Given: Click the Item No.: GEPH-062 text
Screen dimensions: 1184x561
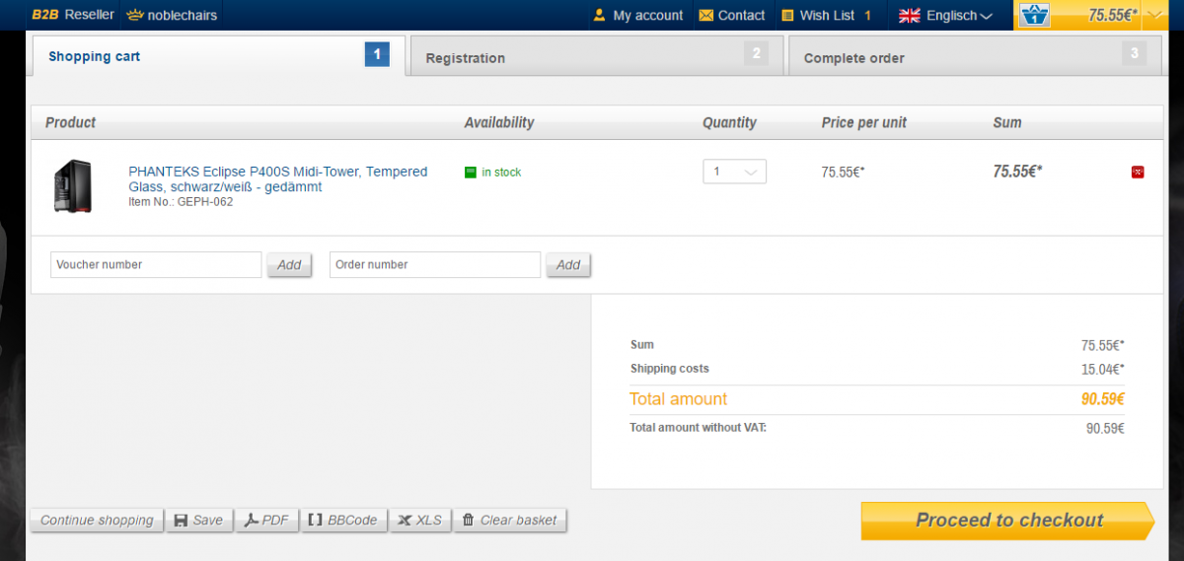Looking at the screenshot, I should click(x=181, y=202).
